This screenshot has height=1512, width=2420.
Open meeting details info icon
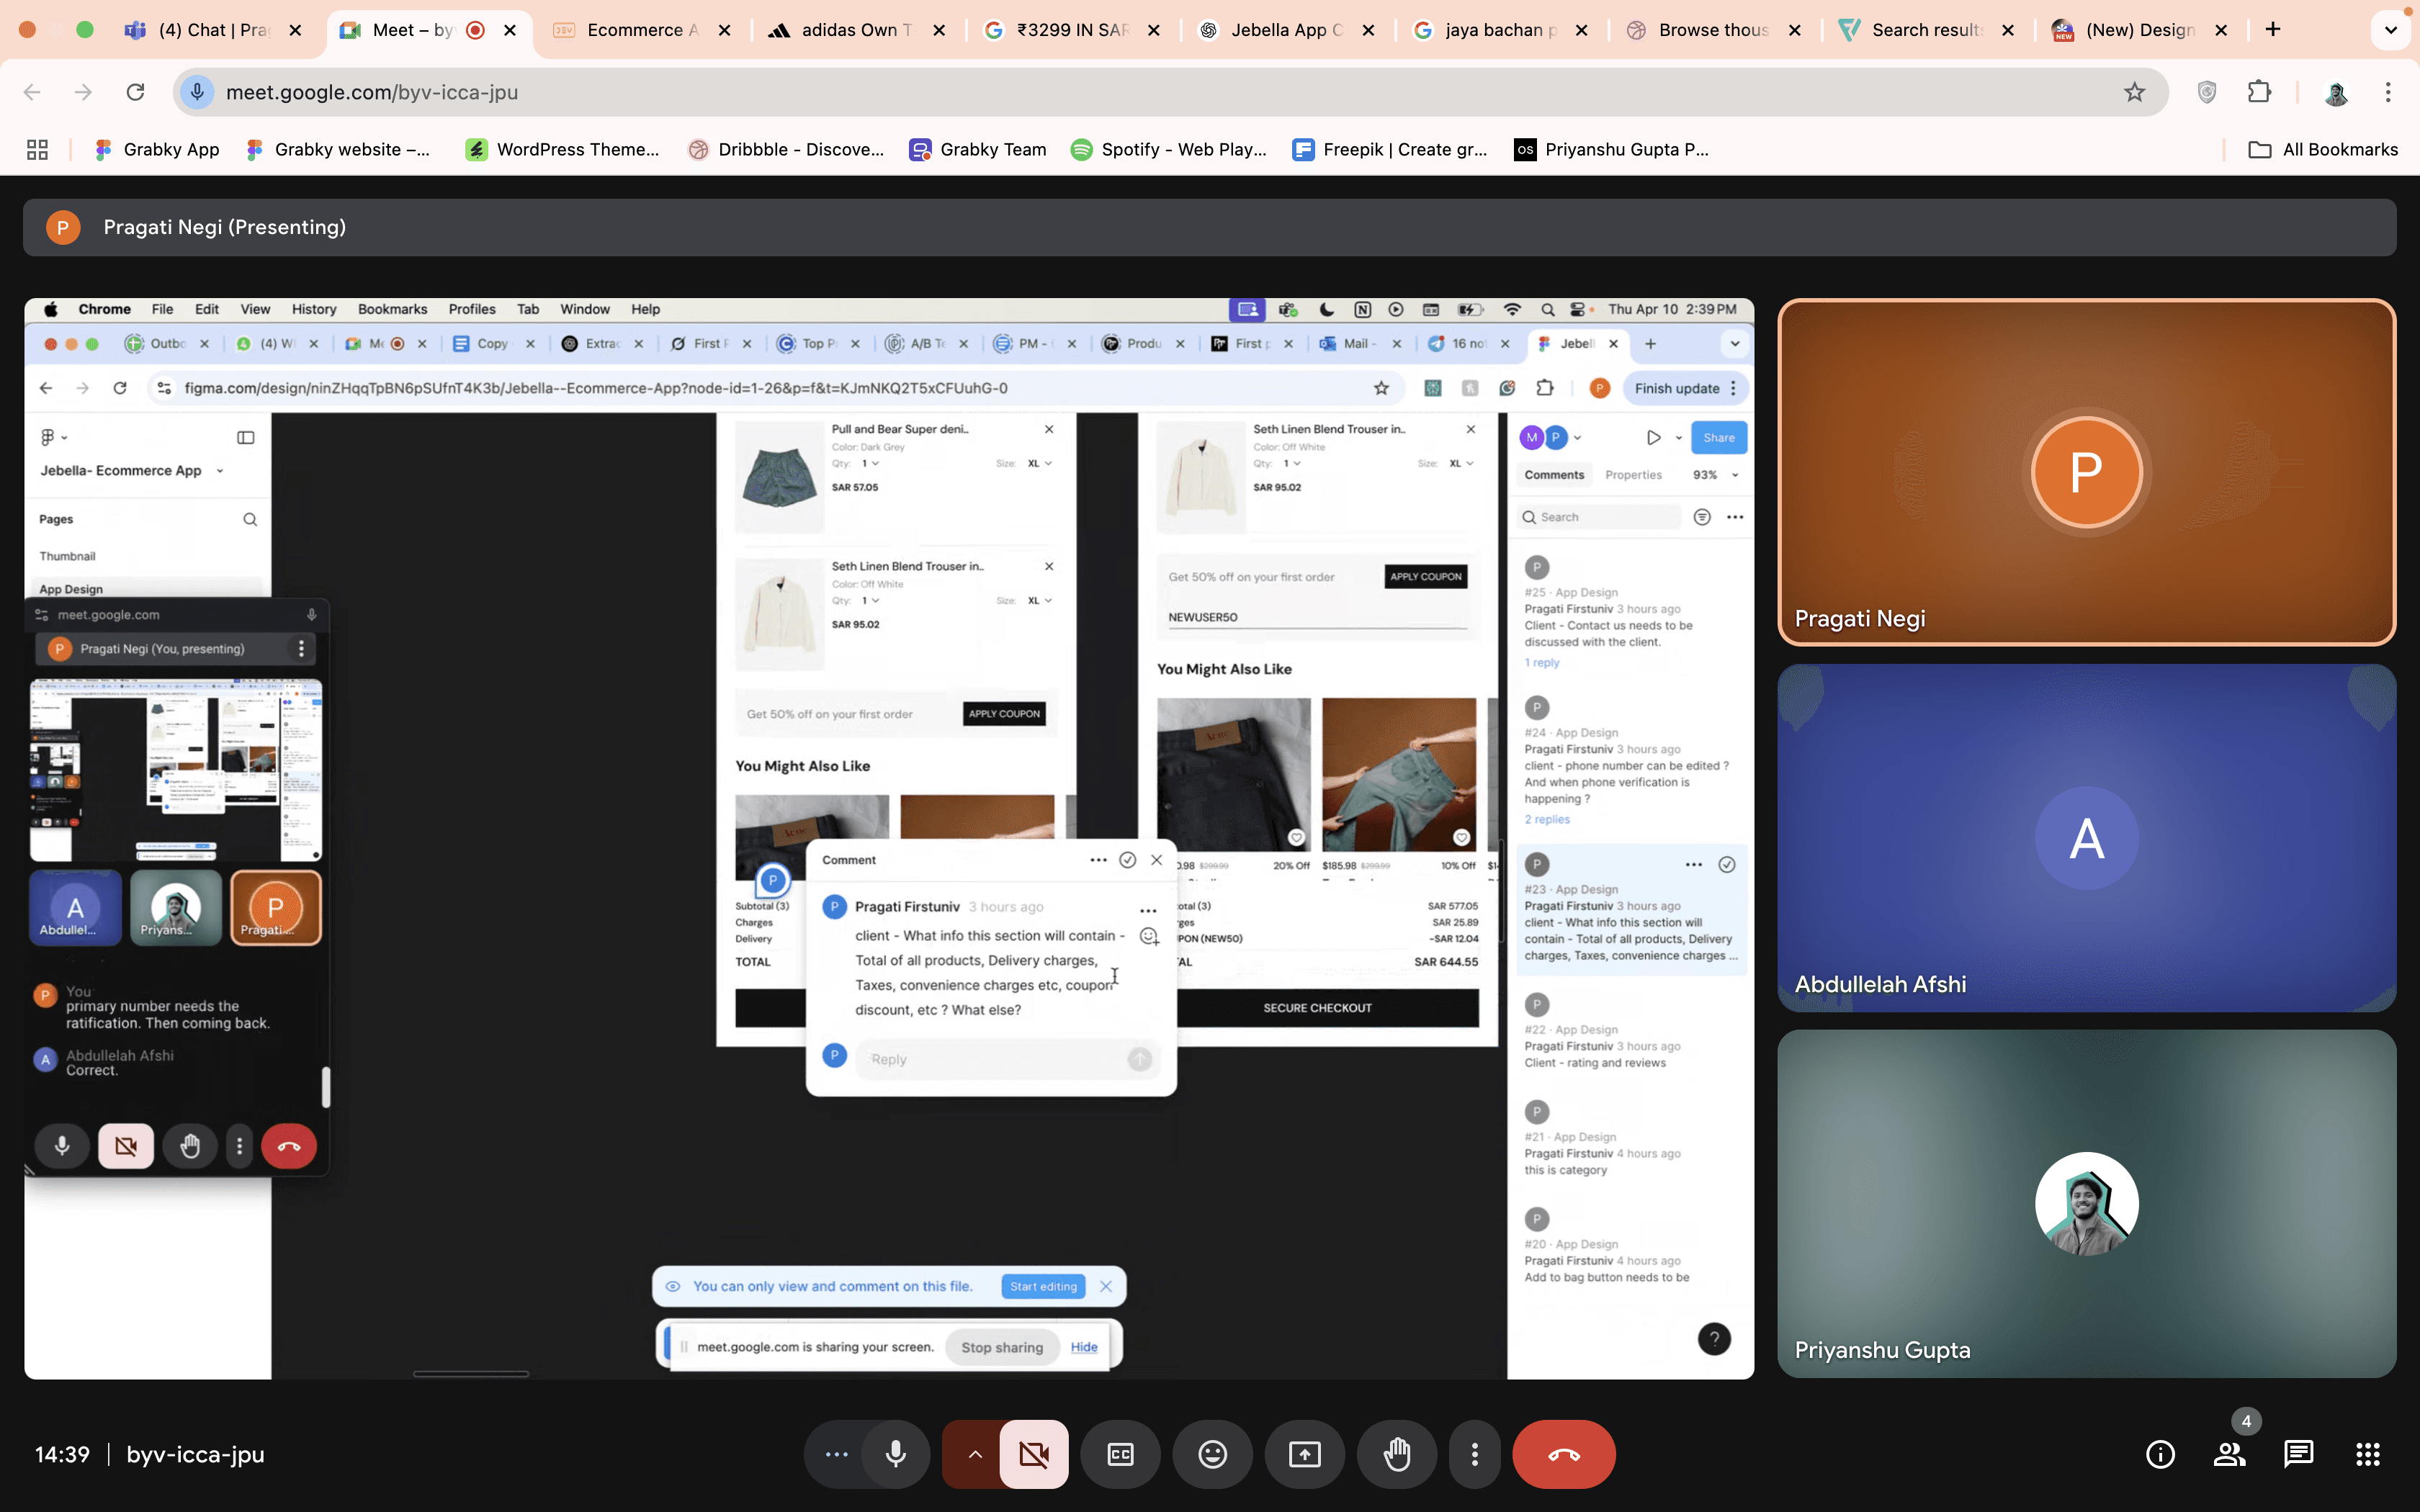(2160, 1455)
